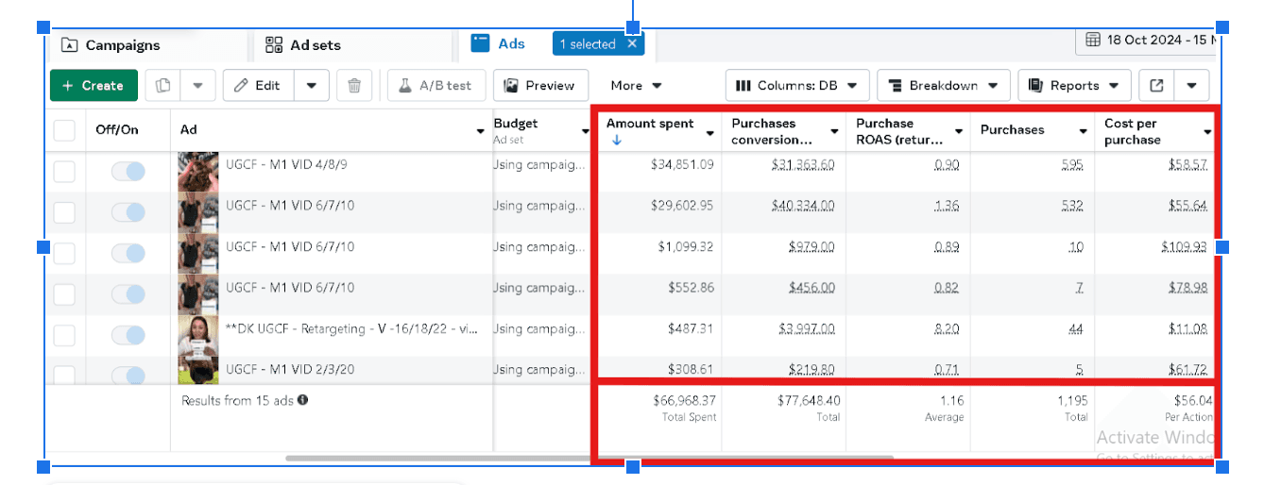Switch off the toggle for the $29,602.95 ad
Image resolution: width=1264 pixels, height=485 pixels.
point(128,212)
